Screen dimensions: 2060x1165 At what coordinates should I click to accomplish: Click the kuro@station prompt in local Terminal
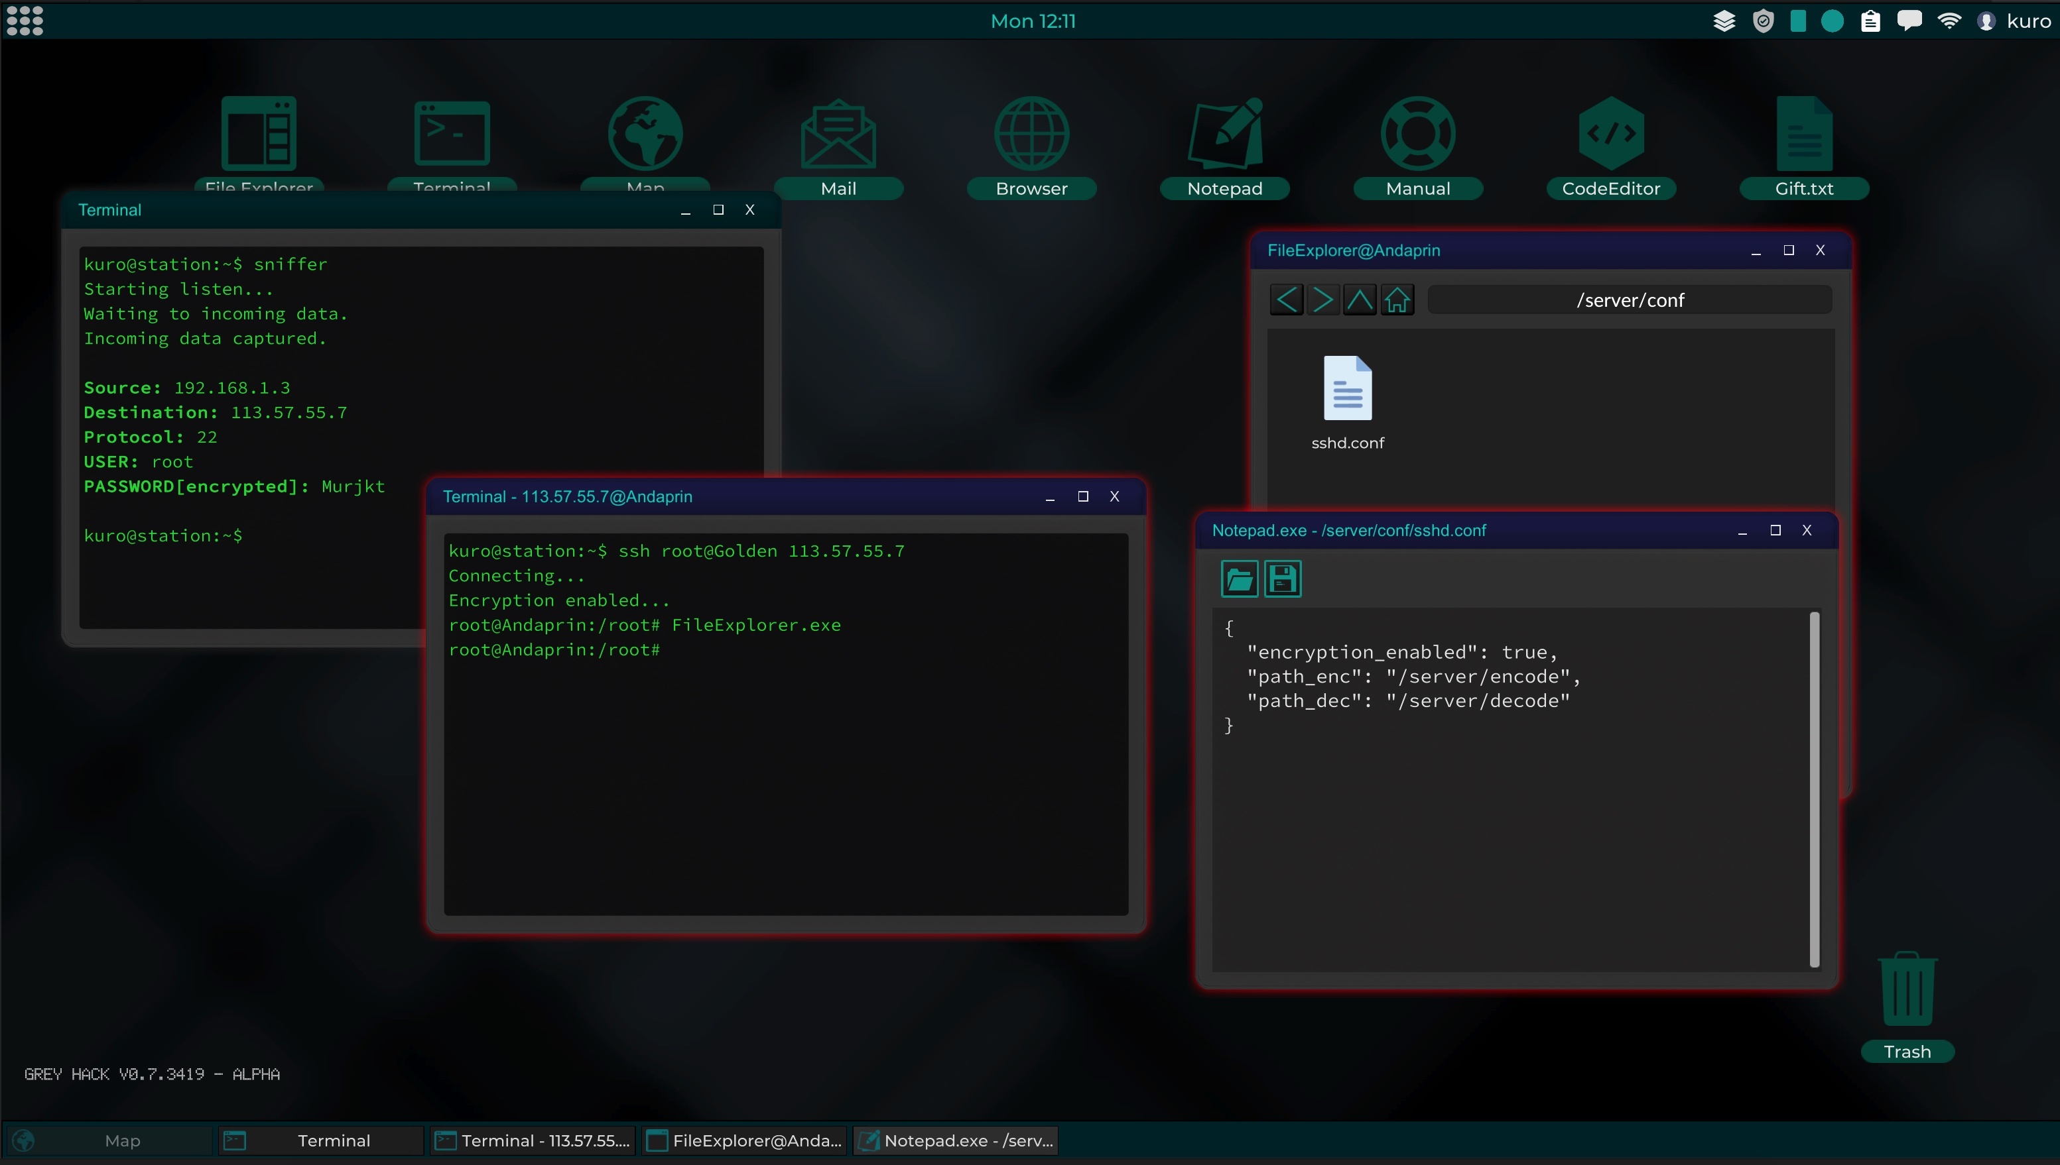pyautogui.click(x=163, y=535)
